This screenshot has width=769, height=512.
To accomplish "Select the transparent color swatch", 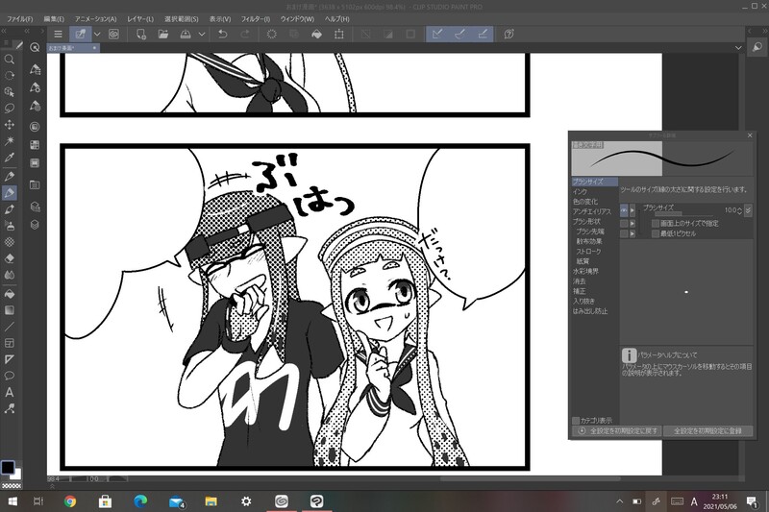I will (12, 486).
